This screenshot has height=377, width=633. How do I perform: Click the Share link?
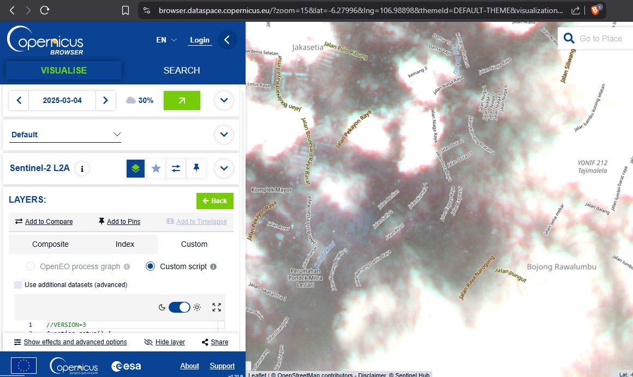pyautogui.click(x=215, y=342)
